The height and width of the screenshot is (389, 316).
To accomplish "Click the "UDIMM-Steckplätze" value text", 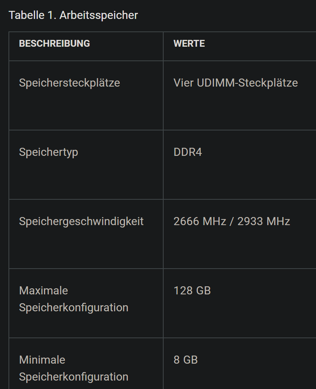I will 247,83.
